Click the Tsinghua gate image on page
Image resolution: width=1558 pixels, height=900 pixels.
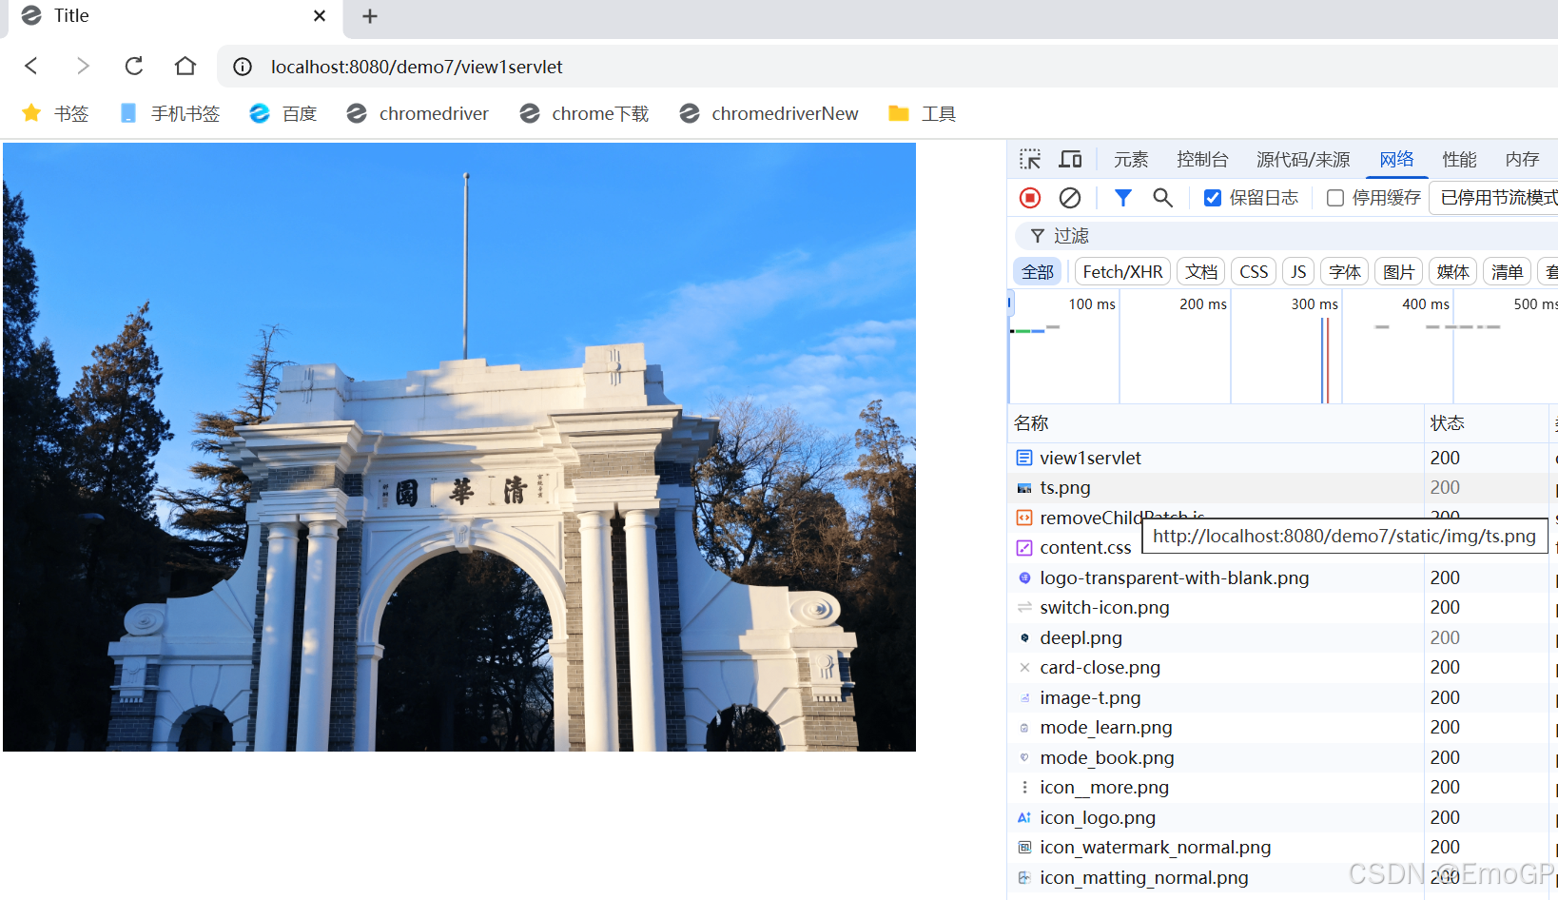pyautogui.click(x=459, y=447)
